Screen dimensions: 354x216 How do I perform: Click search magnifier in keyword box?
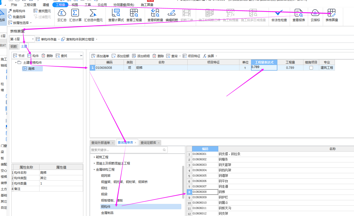(164, 150)
